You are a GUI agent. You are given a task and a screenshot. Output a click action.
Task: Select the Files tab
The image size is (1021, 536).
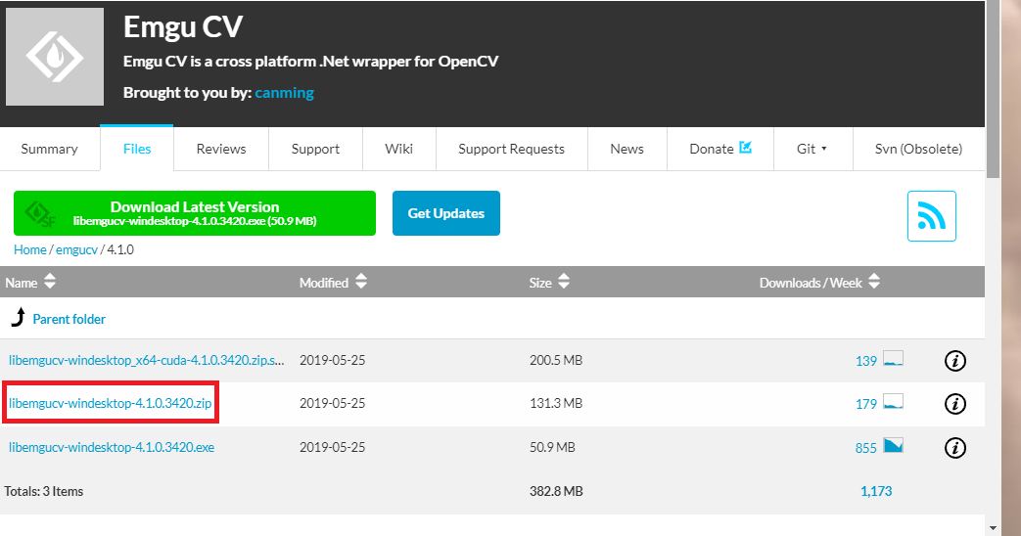tap(137, 149)
